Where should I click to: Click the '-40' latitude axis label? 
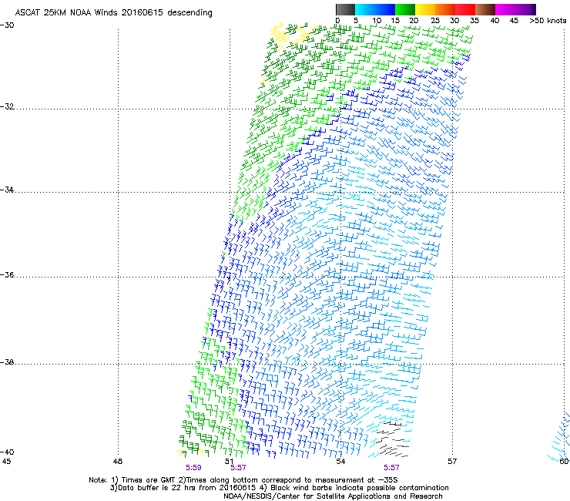point(7,452)
